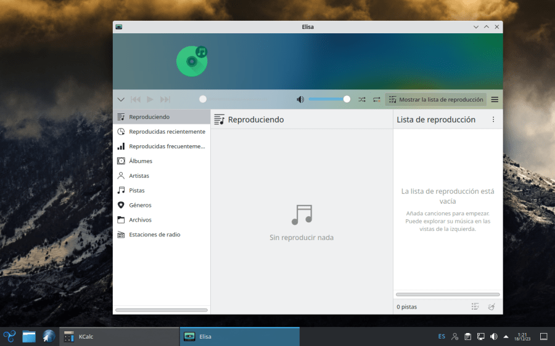Click the clear playlist icon
555x346 pixels.
tap(491, 306)
